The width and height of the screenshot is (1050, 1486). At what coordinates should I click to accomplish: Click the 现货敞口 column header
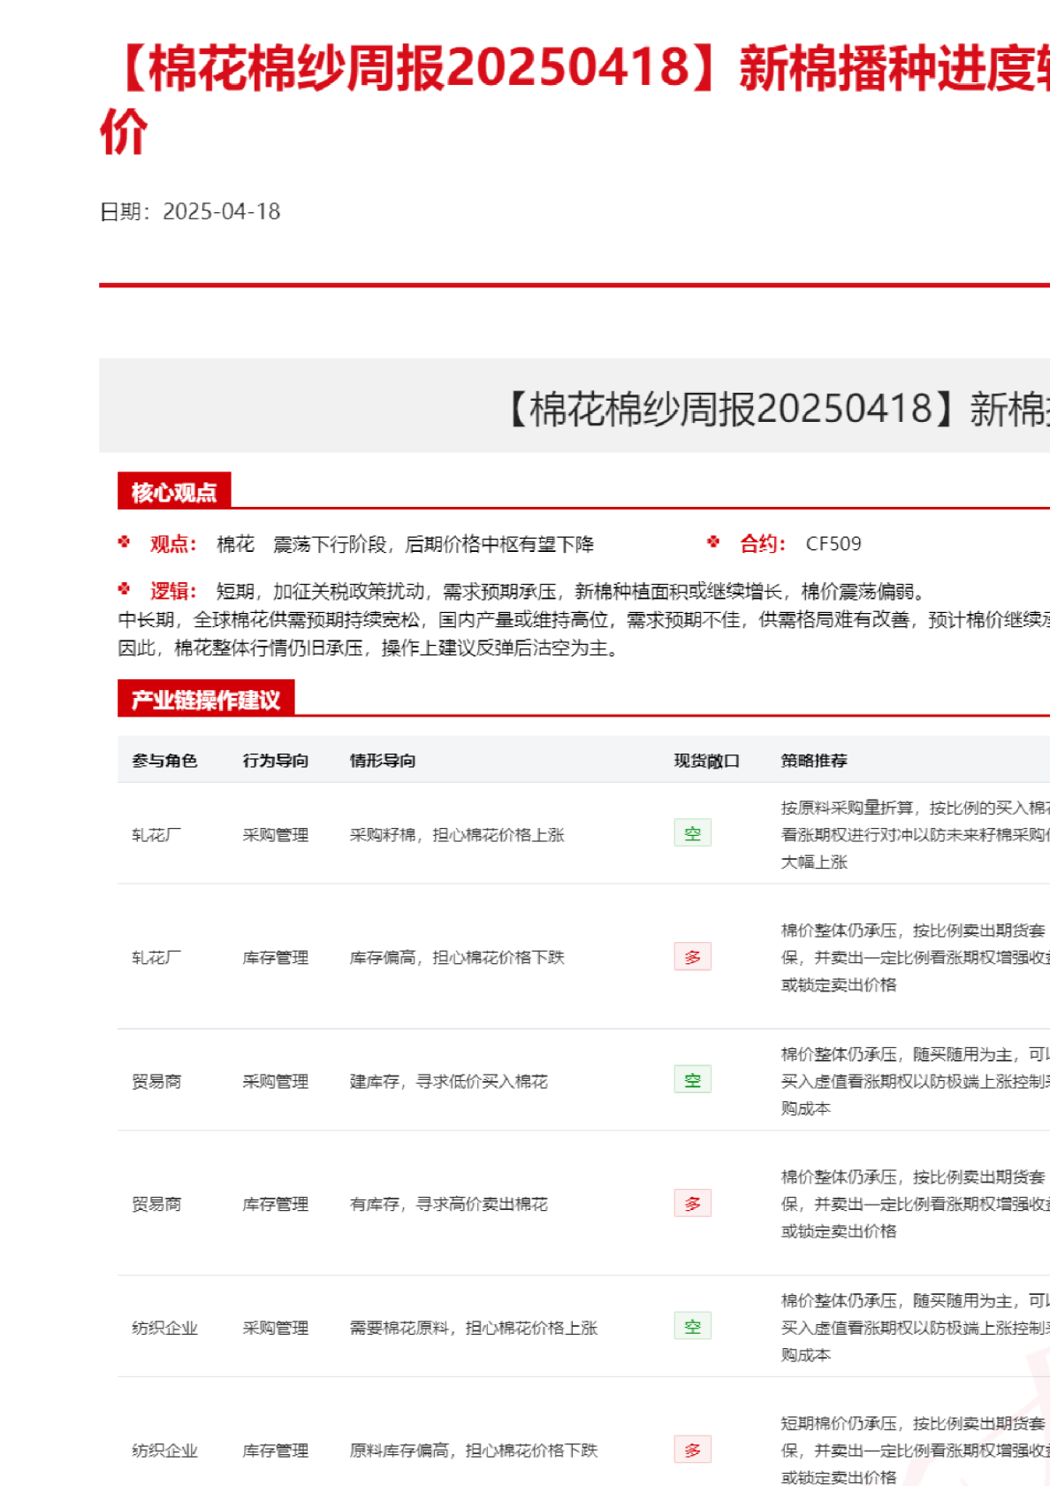coord(706,761)
